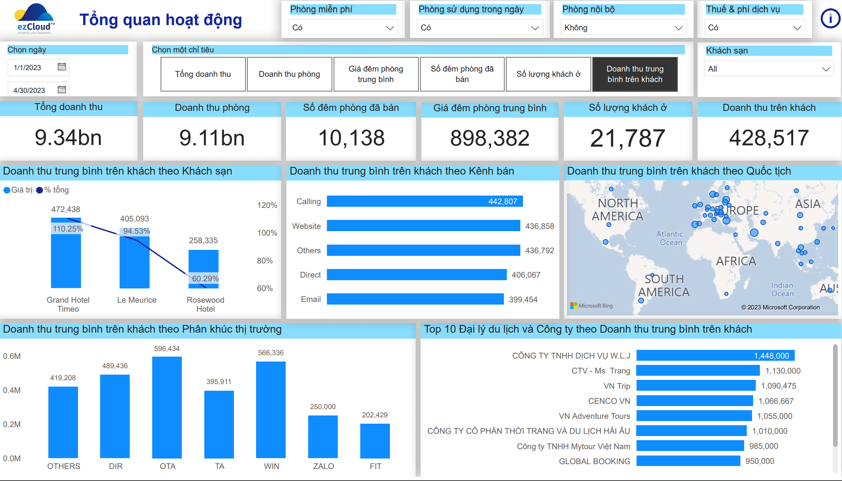Select the Website channel bar
This screenshot has width=842, height=481.
coord(424,226)
